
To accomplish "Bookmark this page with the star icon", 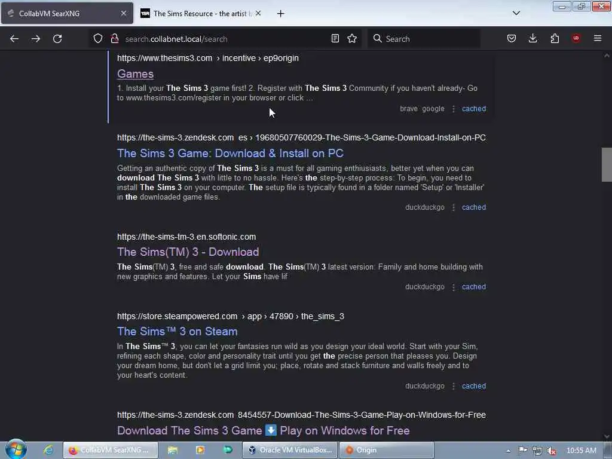I will [352, 38].
